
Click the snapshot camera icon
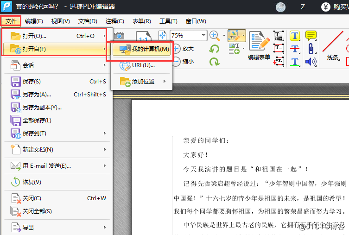pyautogui.click(x=119, y=36)
